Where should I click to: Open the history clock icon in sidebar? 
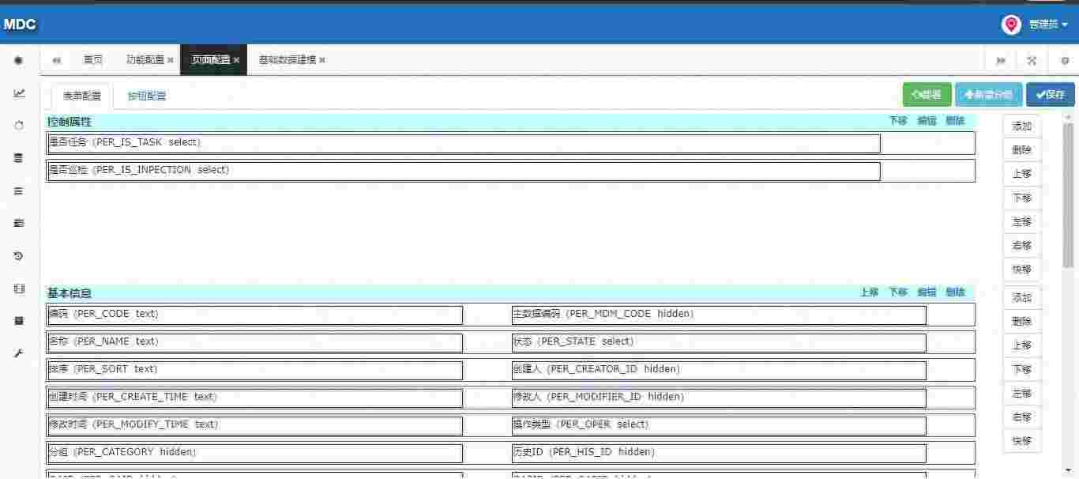pyautogui.click(x=19, y=256)
